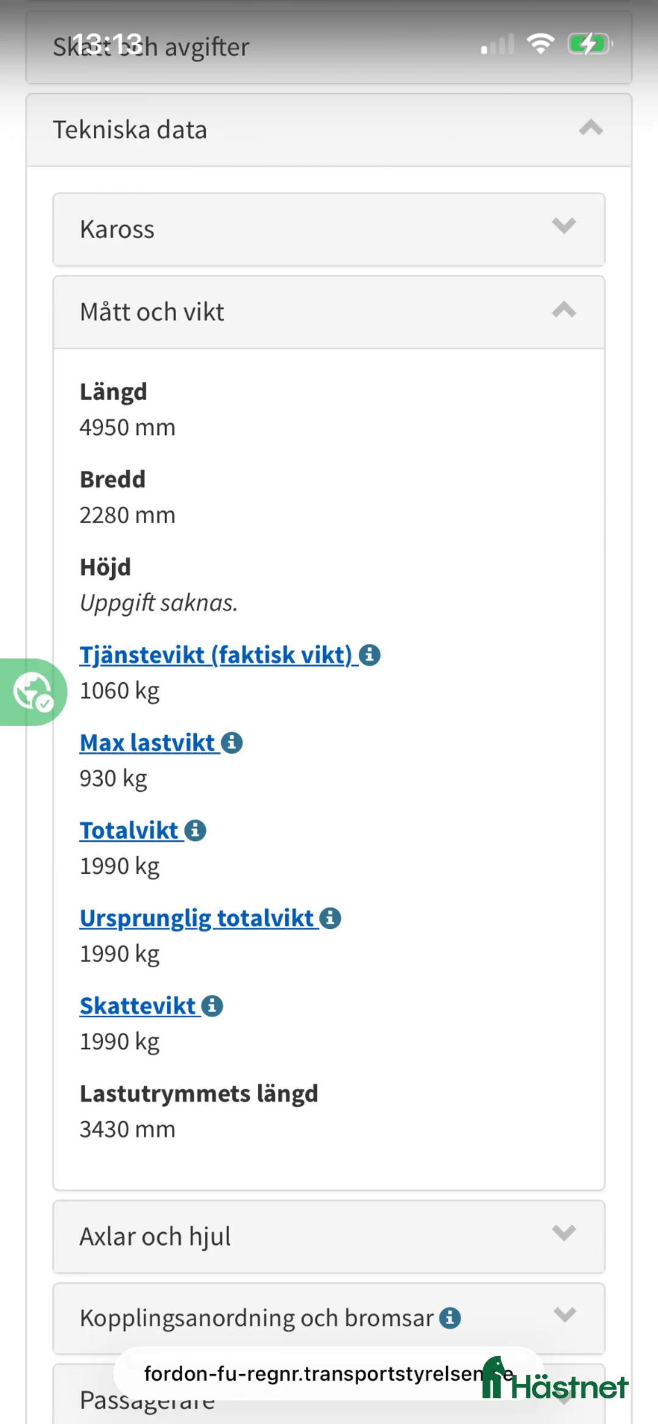
Task: Open the info icon beside Totalvikt
Action: coord(194,830)
